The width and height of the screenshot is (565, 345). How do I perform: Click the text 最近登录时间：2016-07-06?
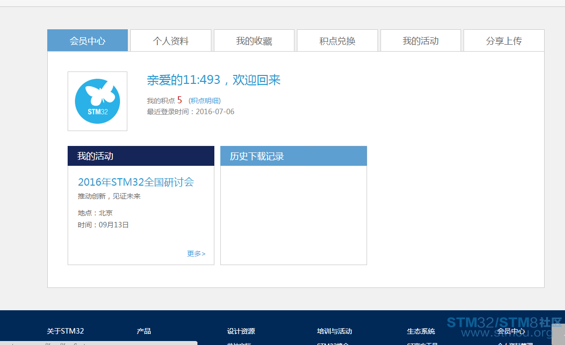pos(190,112)
